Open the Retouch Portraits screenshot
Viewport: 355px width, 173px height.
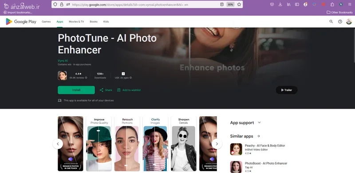point(127,144)
